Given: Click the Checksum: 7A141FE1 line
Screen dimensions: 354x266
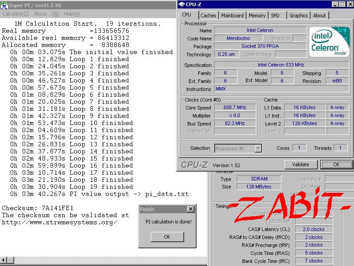Looking at the screenshot, I should click(x=38, y=208).
